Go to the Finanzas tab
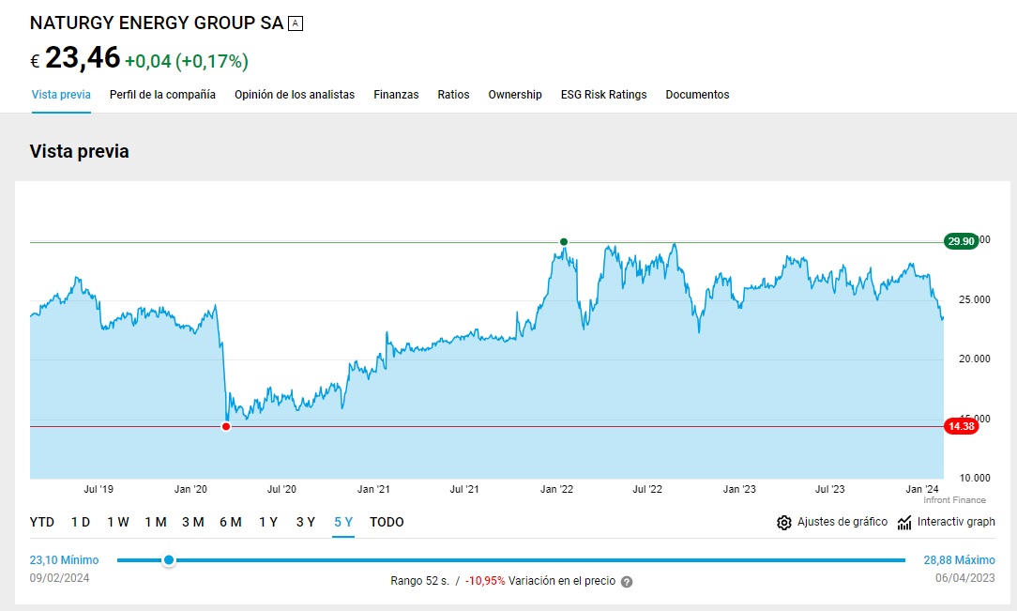Screen dimensions: 1017x611 coord(396,95)
